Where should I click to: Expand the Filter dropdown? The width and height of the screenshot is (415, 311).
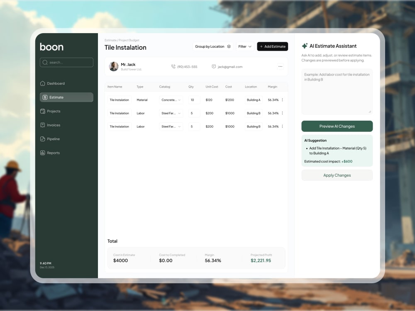245,46
